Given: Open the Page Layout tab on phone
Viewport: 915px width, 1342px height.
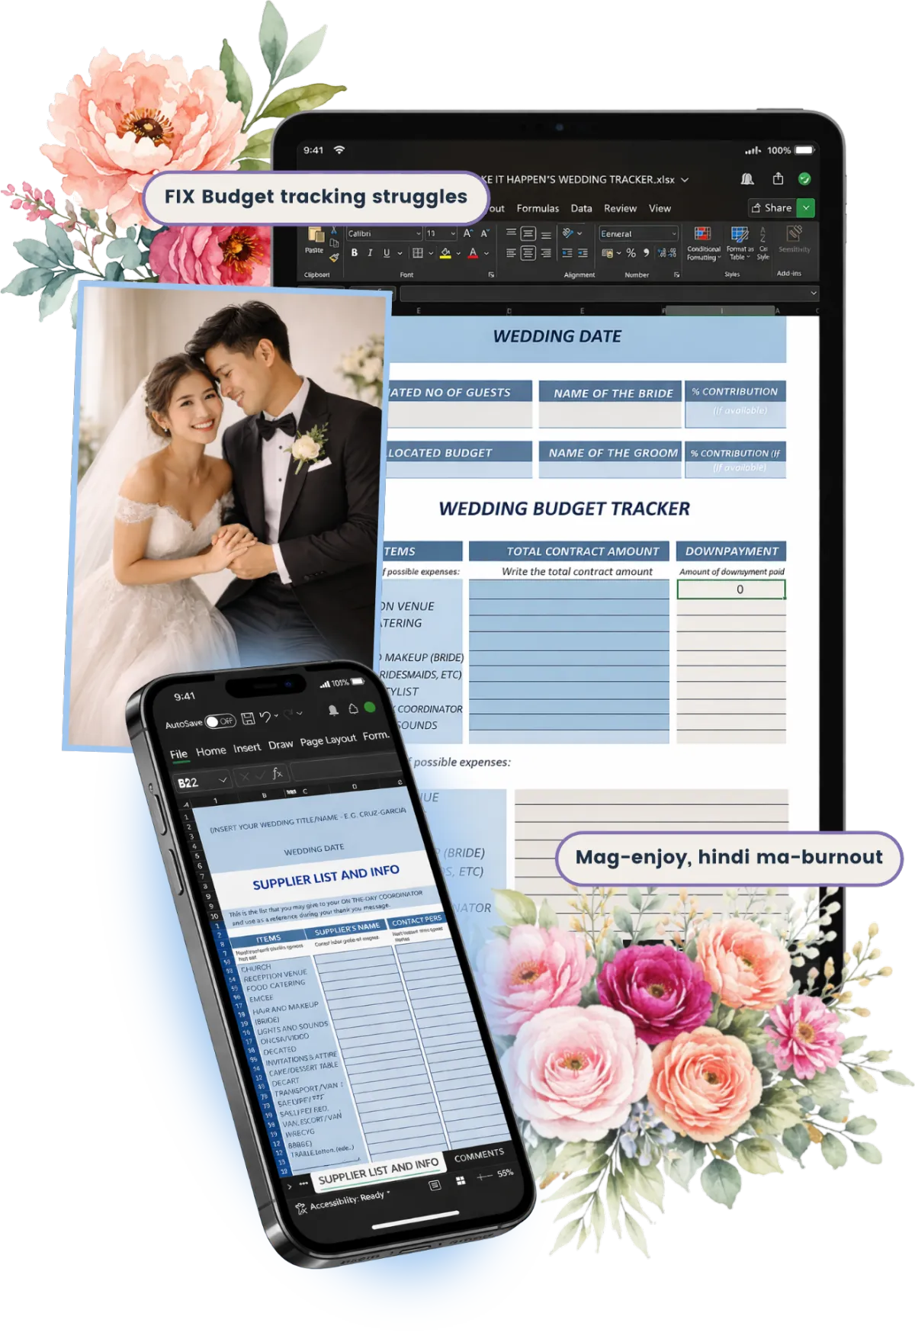Looking at the screenshot, I should pos(328,740).
